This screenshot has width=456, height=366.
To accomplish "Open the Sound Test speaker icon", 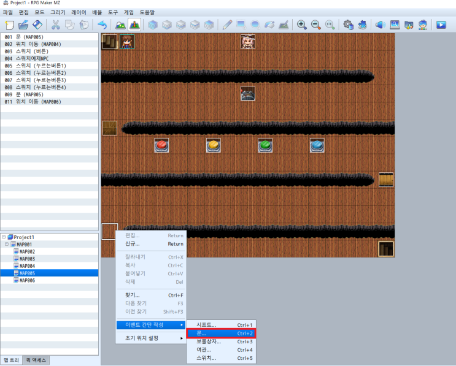I will pos(381,25).
